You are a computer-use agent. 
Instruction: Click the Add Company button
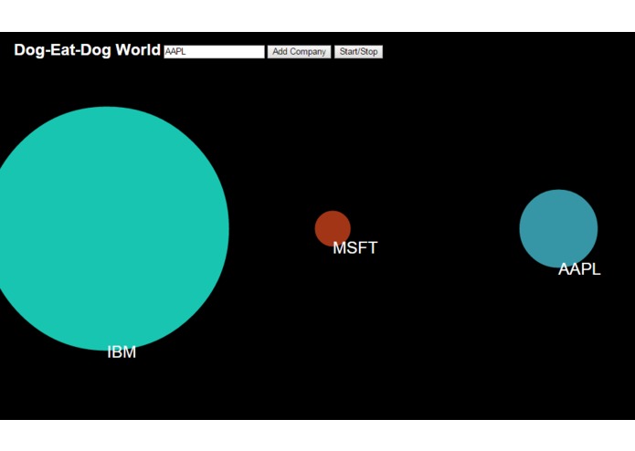pos(300,52)
